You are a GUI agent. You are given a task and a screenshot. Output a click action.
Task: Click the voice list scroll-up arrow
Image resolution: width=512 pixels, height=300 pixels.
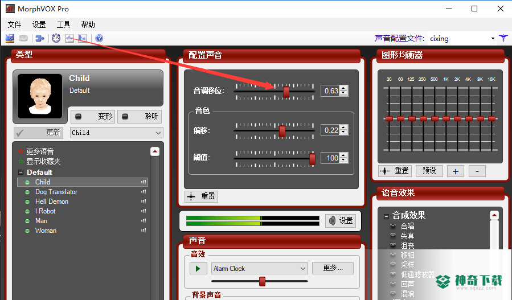pos(155,151)
